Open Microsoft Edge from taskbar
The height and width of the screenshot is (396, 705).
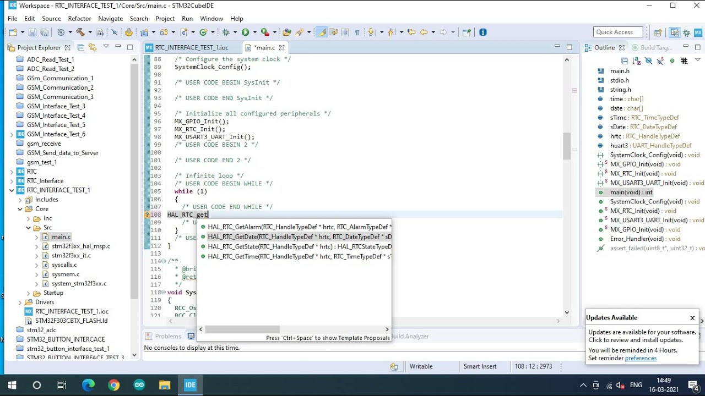click(x=88, y=385)
